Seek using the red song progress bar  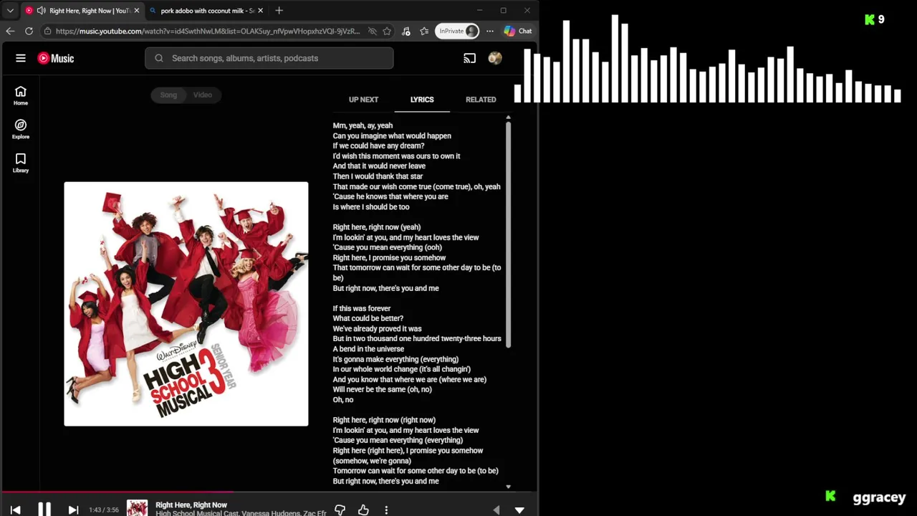(x=269, y=492)
